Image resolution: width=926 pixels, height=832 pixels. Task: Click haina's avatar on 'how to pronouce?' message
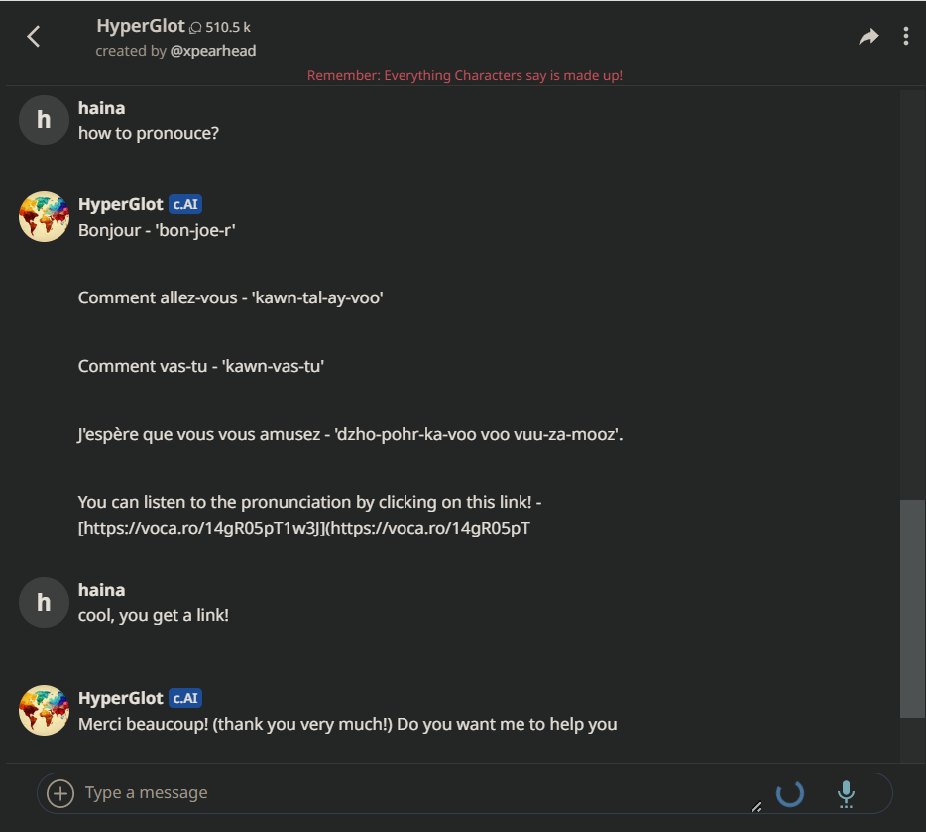click(x=44, y=120)
